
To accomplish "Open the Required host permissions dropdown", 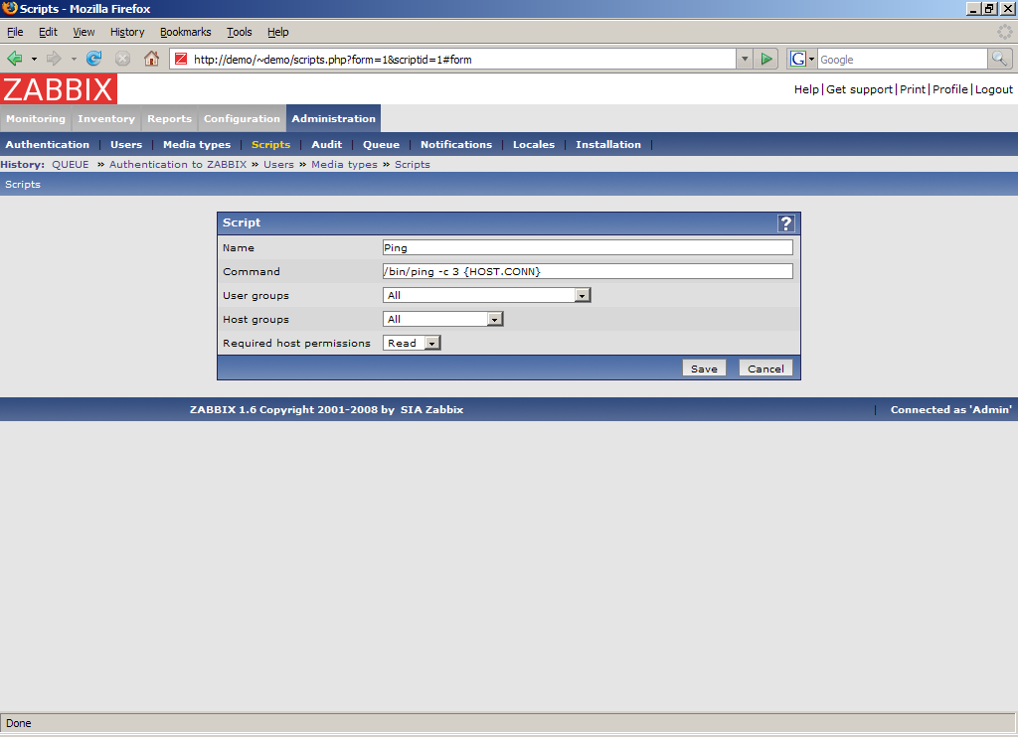I will point(412,344).
